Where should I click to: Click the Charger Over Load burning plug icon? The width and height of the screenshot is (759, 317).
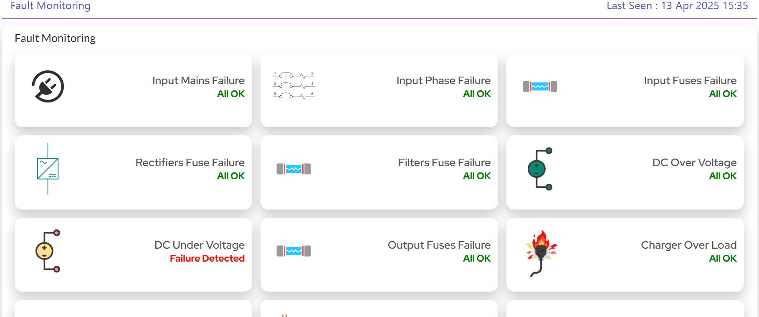541,253
